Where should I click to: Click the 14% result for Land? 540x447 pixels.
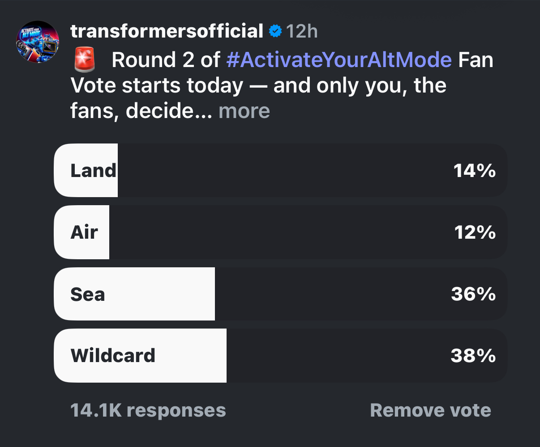[x=474, y=170]
